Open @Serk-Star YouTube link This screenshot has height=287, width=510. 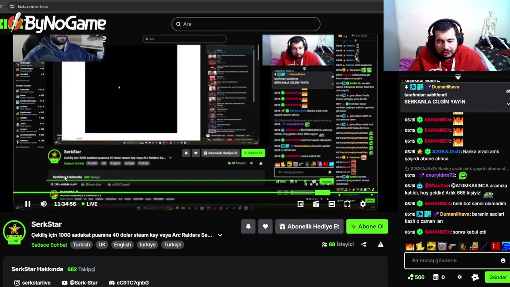pos(80,283)
